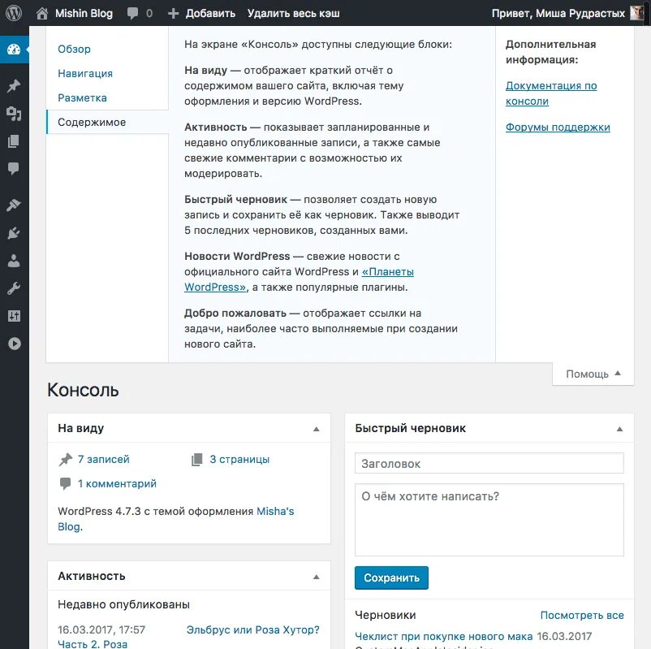The height and width of the screenshot is (649, 651).
Task: Open the 3 страницы link
Action: [239, 459]
